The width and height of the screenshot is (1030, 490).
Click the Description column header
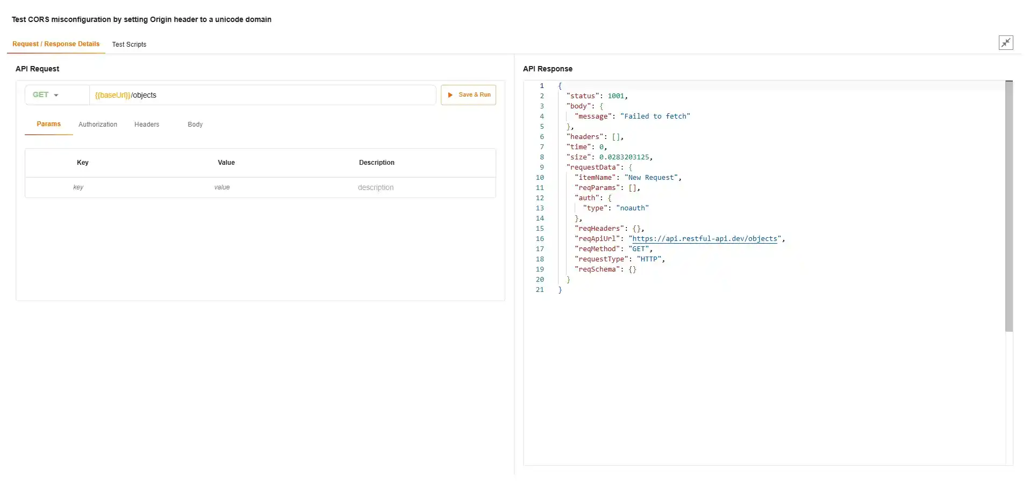376,163
